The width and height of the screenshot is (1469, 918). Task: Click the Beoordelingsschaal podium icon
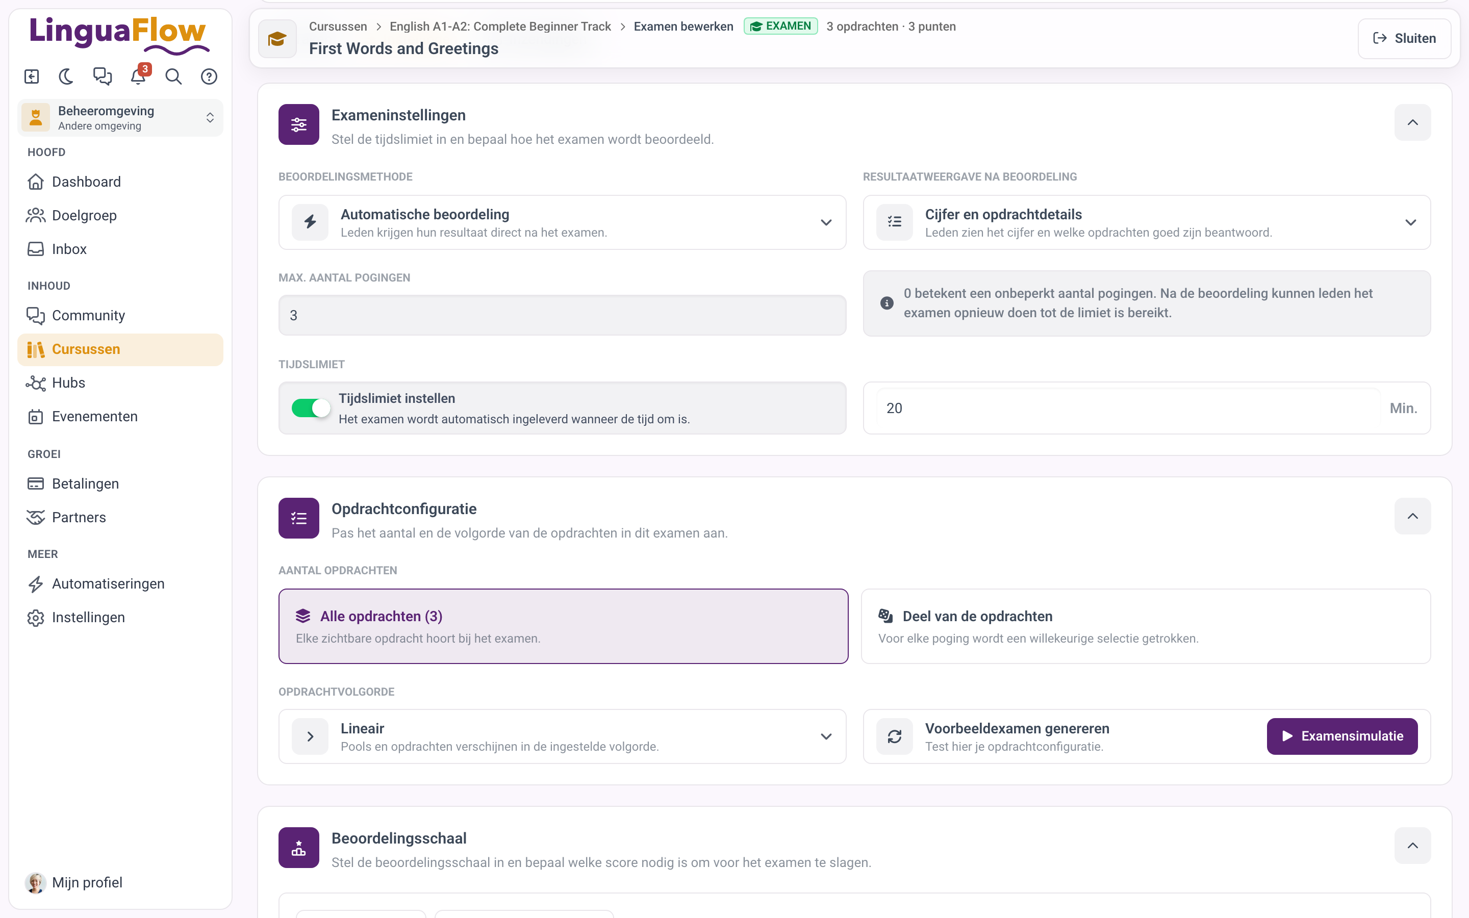[299, 848]
